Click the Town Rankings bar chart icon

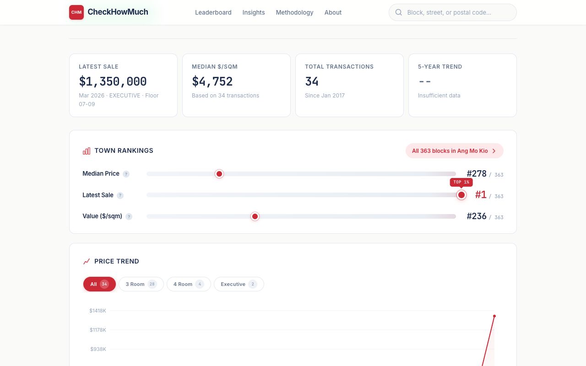pos(87,151)
